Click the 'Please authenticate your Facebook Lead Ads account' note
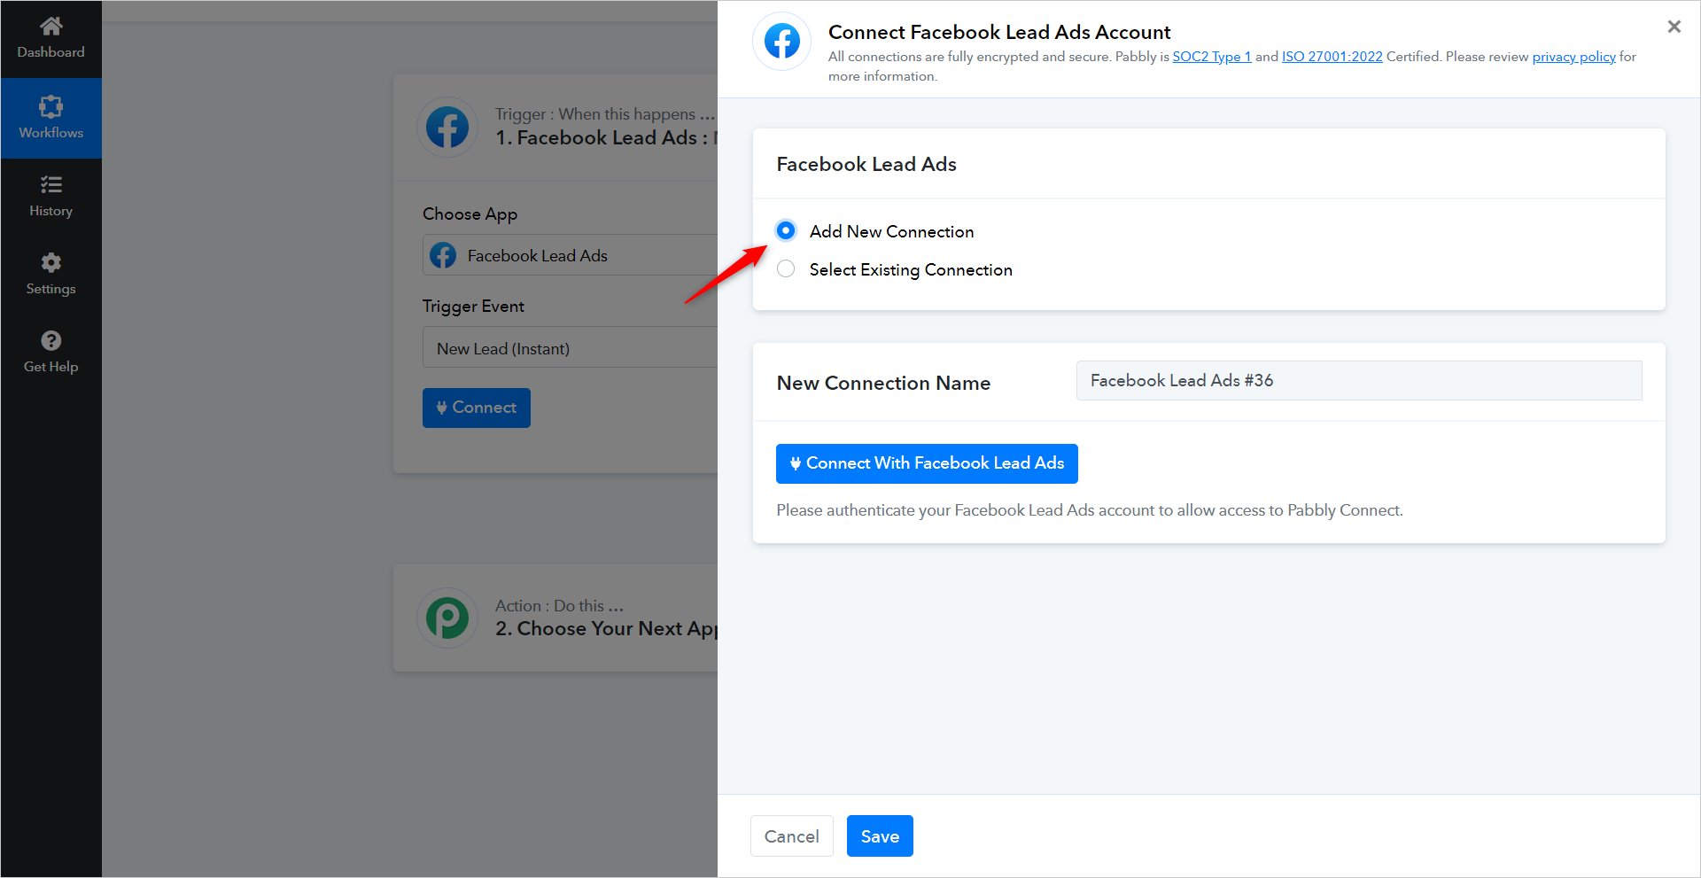The height and width of the screenshot is (878, 1701). click(x=1090, y=510)
